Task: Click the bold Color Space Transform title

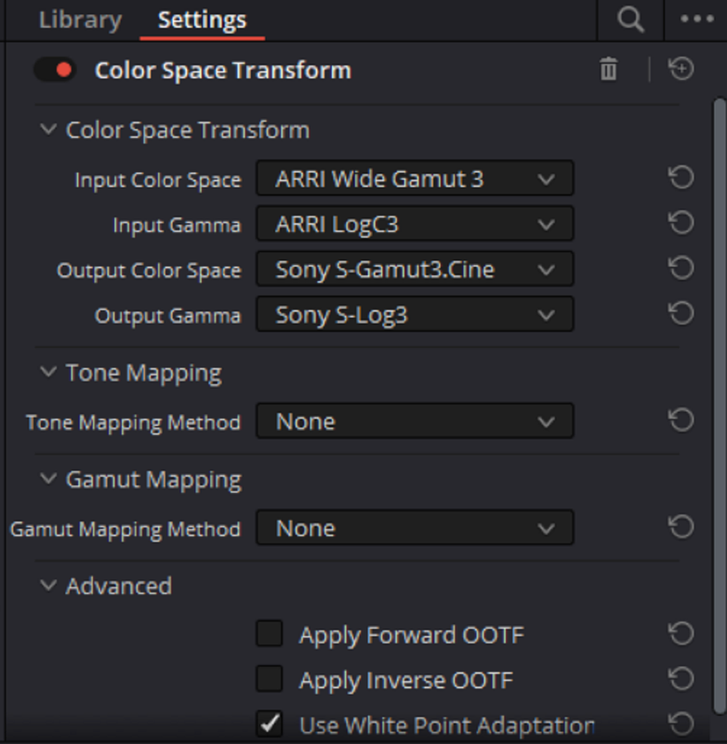Action: tap(223, 71)
